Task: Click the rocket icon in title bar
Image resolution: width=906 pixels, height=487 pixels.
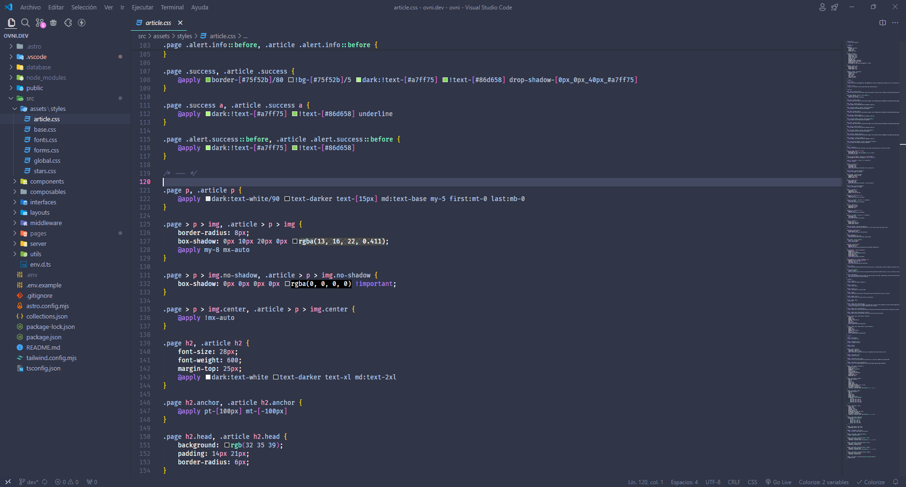Action: (x=835, y=7)
